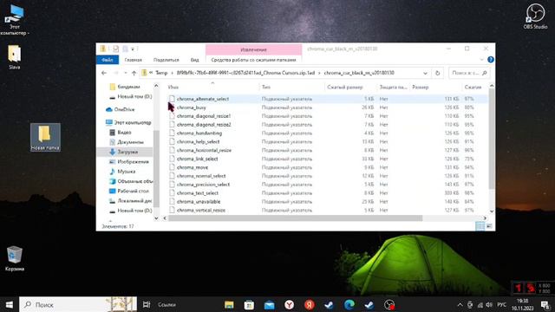The width and height of the screenshot is (555, 312).
Task: Click the file icon of chroma_unavailable
Action: 172,201
